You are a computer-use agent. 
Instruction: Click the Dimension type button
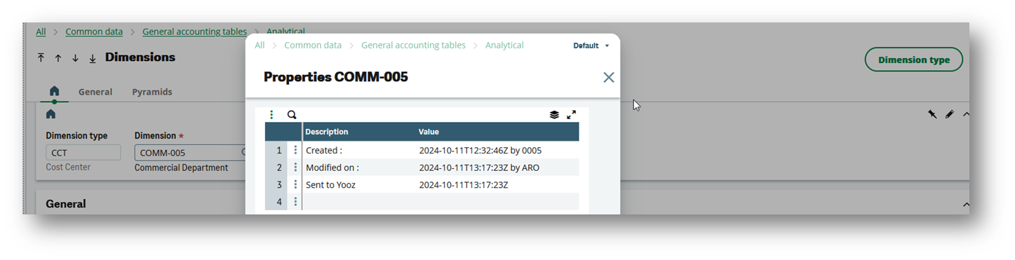(913, 60)
